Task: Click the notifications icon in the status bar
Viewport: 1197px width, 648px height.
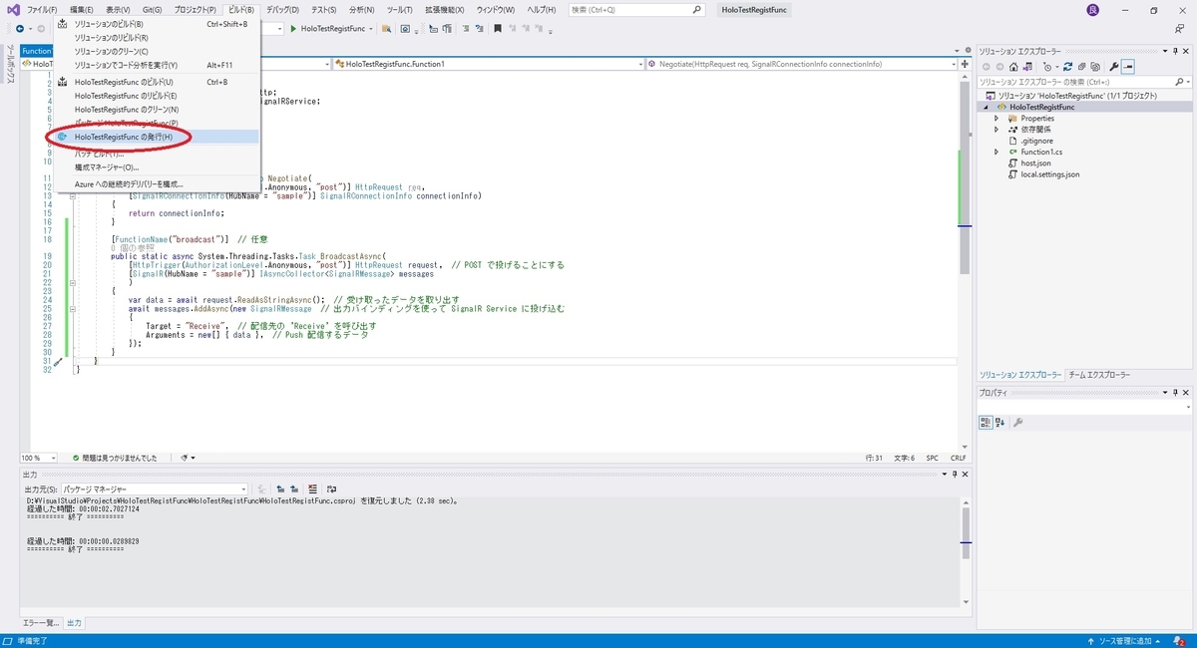Action: (x=1180, y=640)
